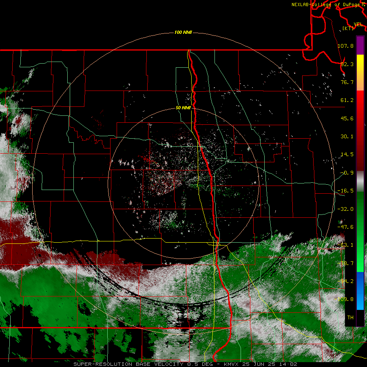Screen dimensions: 367x367
Task: Click the 107.8 velocity scale value
Action: tap(345, 46)
